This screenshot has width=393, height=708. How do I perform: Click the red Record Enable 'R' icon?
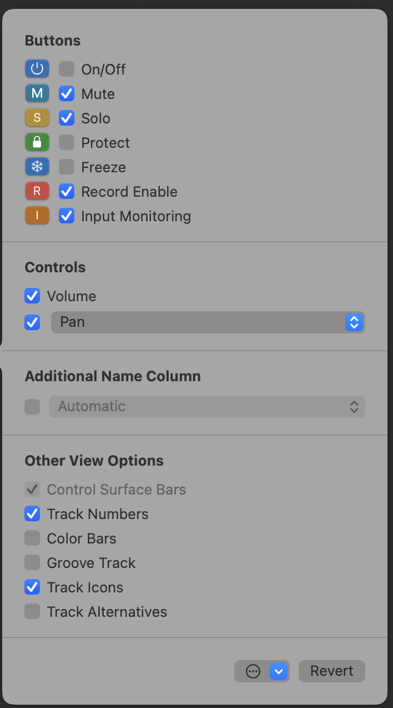point(37,191)
